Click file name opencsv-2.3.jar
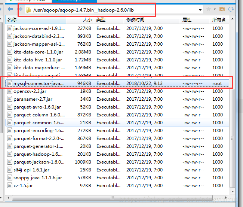 pyautogui.click(x=30, y=91)
